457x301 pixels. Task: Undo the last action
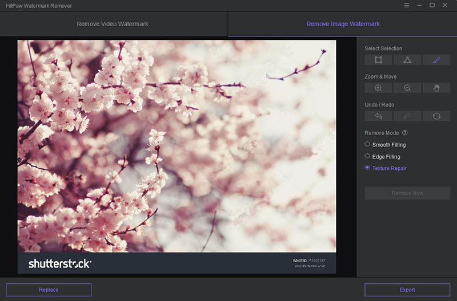[378, 116]
